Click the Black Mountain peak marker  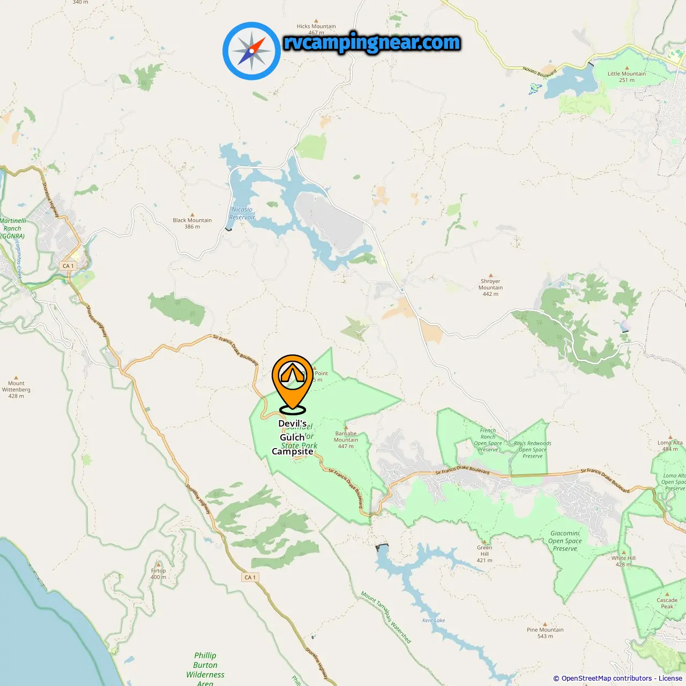point(192,214)
